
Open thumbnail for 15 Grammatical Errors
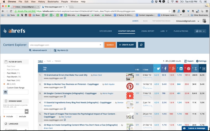130,77
